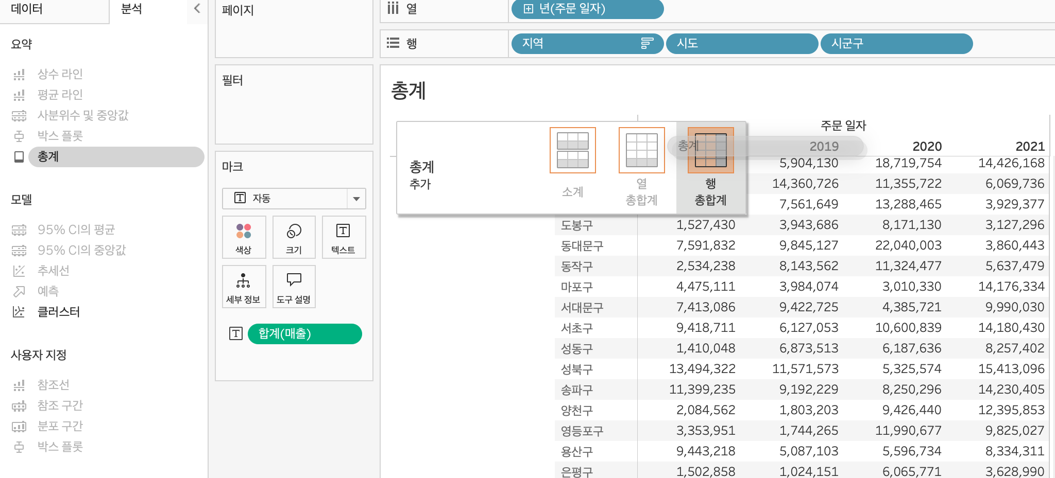Click the 예측 icon
The width and height of the screenshot is (1055, 478).
[19, 291]
